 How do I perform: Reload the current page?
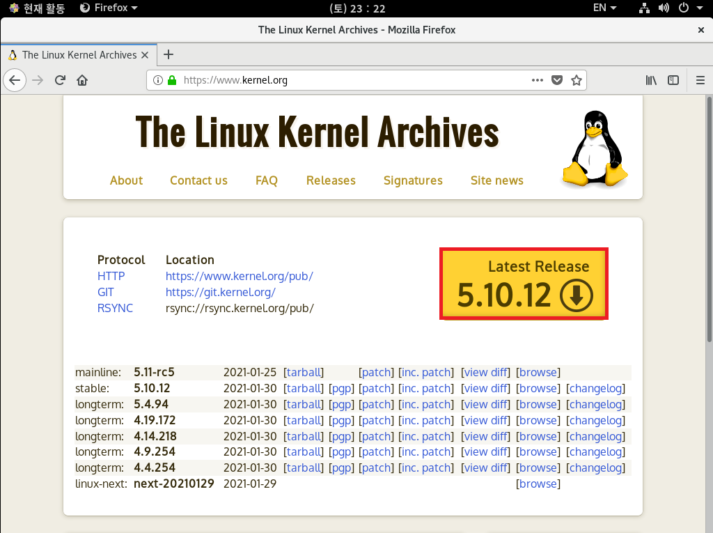[60, 81]
